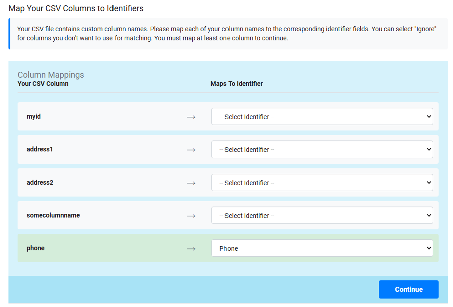Click the Your CSV Column header
The height and width of the screenshot is (307, 453).
tap(43, 84)
